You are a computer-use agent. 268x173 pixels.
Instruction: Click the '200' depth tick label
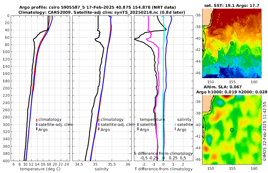6,88
